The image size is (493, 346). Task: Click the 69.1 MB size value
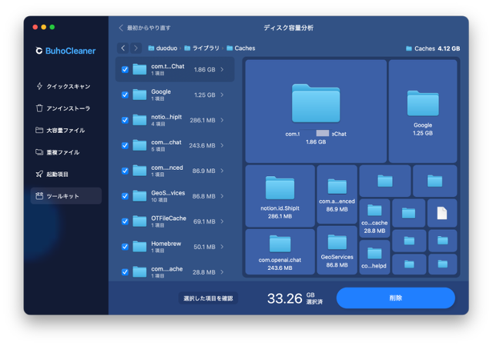[204, 221]
